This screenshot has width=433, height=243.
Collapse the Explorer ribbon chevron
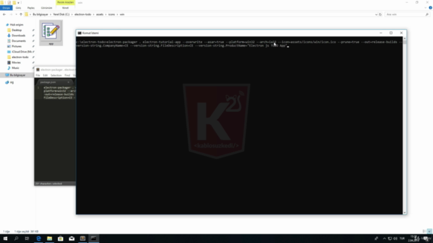point(426,7)
